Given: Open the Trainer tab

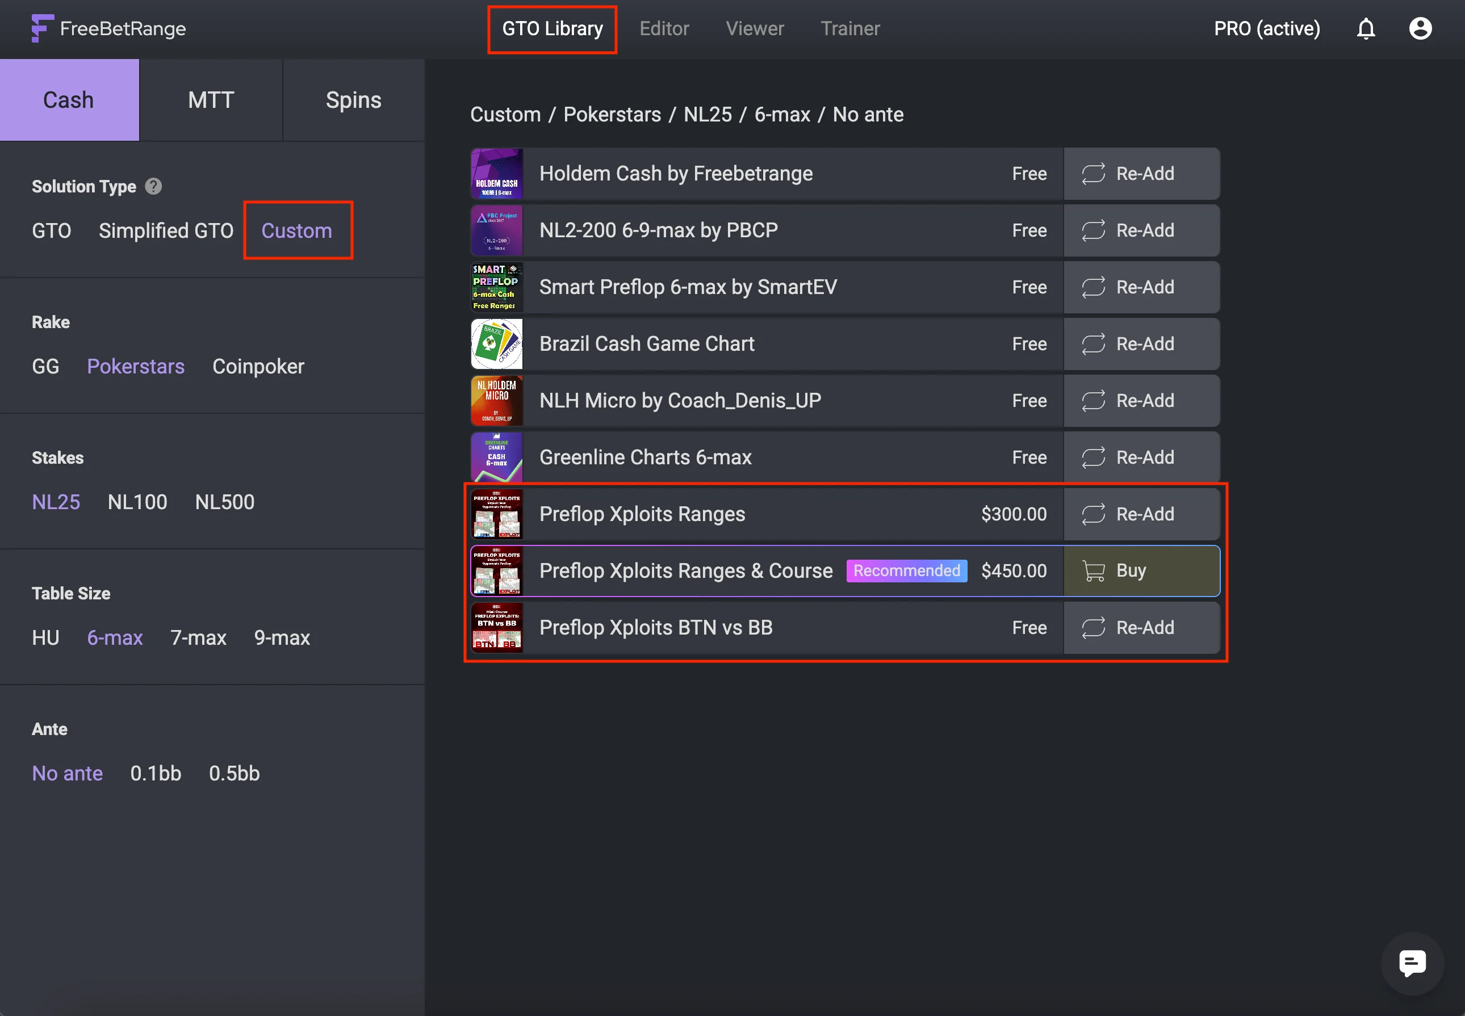Looking at the screenshot, I should pyautogui.click(x=850, y=28).
